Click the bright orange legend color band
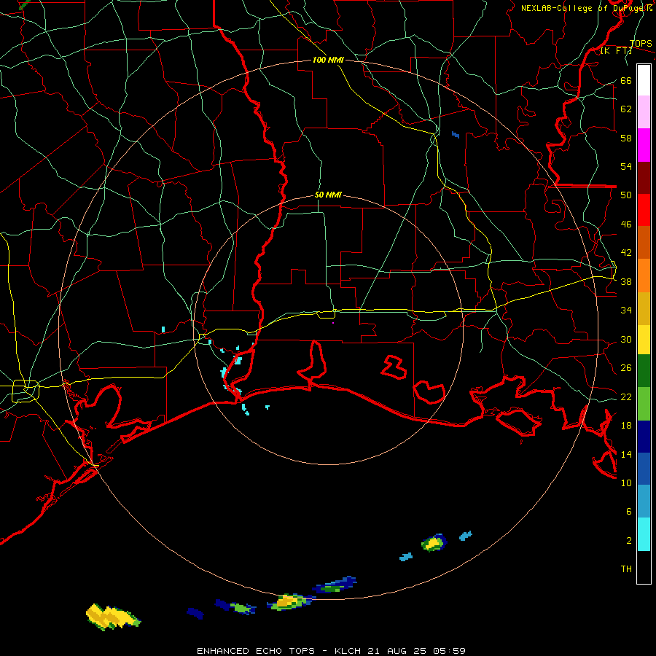This screenshot has height=656, width=656. [x=644, y=276]
